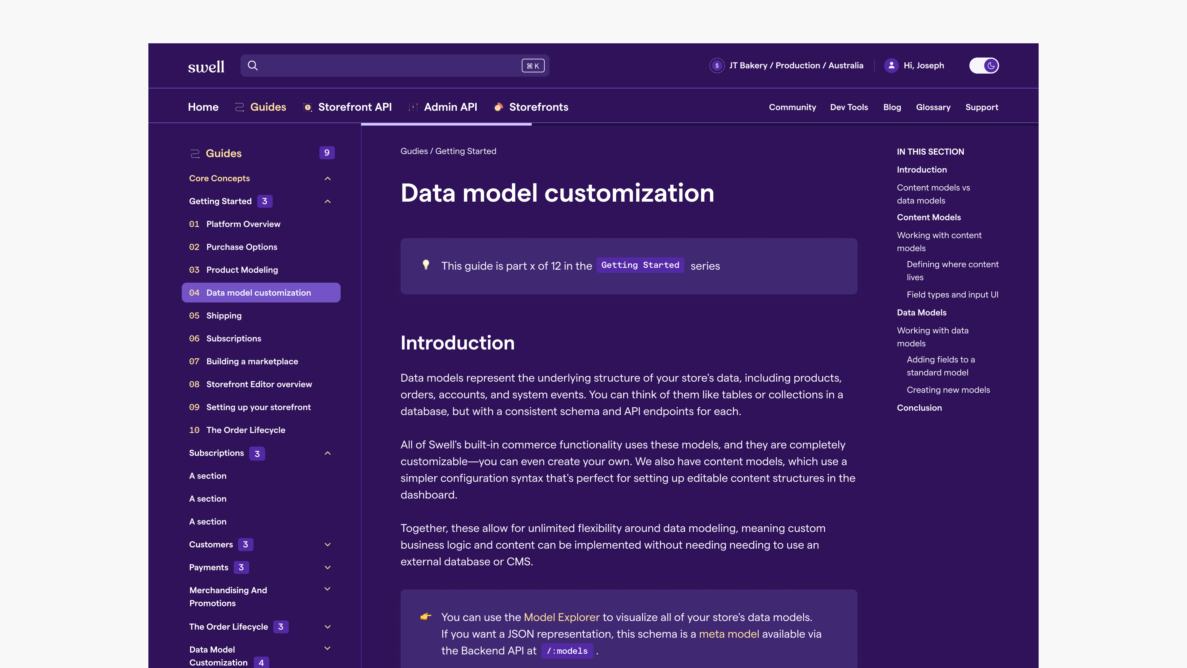Image resolution: width=1187 pixels, height=668 pixels.
Task: Open the Storefronts tab
Action: [x=539, y=107]
